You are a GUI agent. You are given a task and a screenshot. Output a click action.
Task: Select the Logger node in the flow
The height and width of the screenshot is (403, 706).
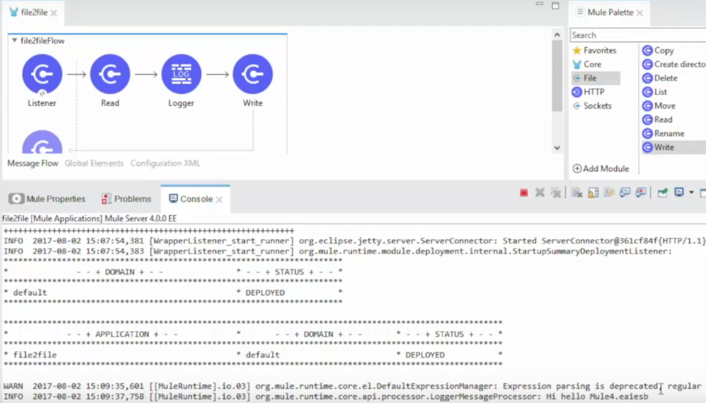(182, 74)
